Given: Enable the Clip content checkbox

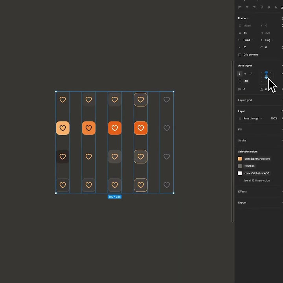Looking at the screenshot, I should point(240,55).
